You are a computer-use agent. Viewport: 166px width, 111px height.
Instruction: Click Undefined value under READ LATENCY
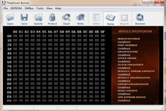[x=124, y=94]
